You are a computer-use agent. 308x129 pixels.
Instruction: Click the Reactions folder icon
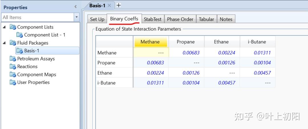tap(13, 67)
